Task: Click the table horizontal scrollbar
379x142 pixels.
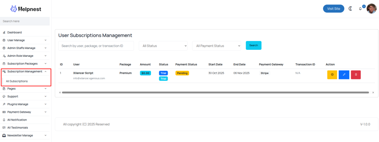Action: 215,93
